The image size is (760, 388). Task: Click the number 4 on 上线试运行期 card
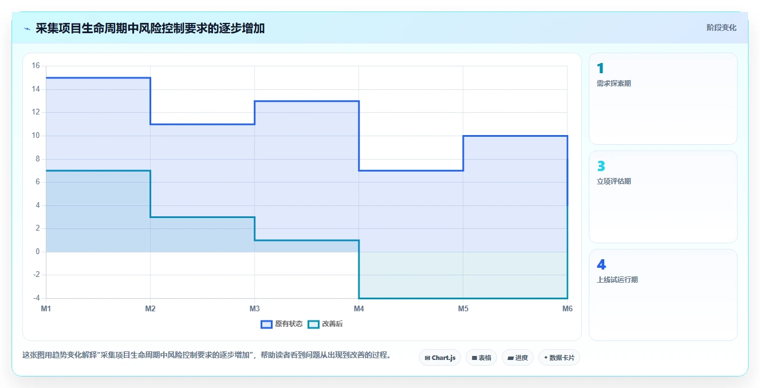(601, 265)
